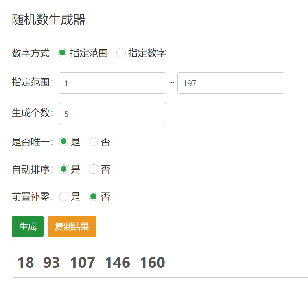Choose 是 for 自动排序
The image size is (308, 285).
(x=64, y=169)
